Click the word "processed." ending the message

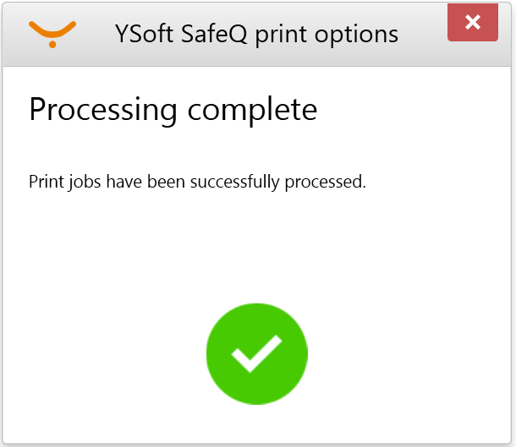click(x=332, y=182)
